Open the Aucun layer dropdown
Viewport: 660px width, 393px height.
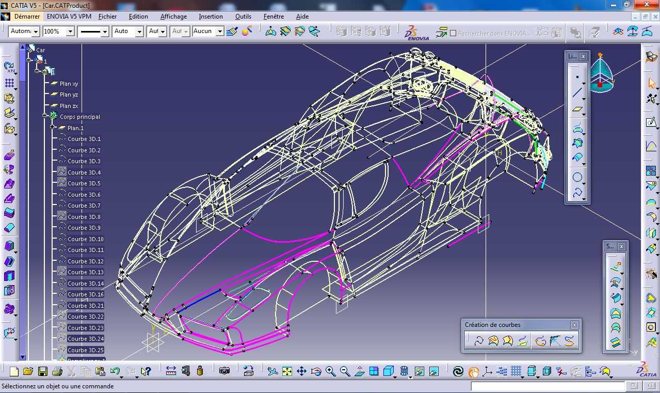click(x=220, y=32)
